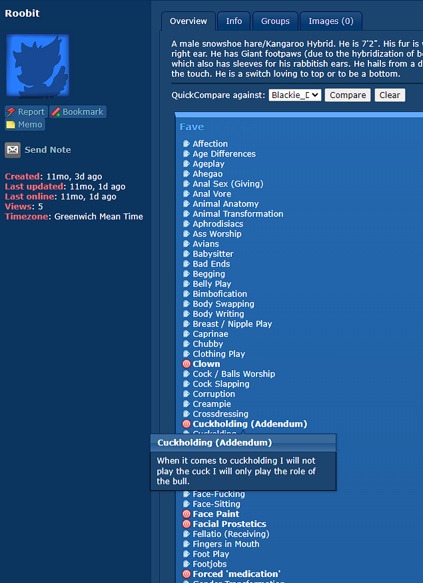This screenshot has width=423, height=583.
Task: Click the arrow icon beside Fingers in Mouth
Action: (187, 544)
